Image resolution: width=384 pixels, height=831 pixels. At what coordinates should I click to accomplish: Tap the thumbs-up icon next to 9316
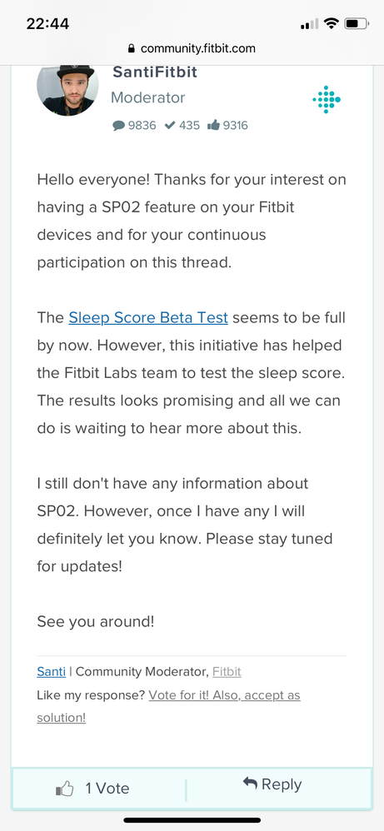[214, 125]
